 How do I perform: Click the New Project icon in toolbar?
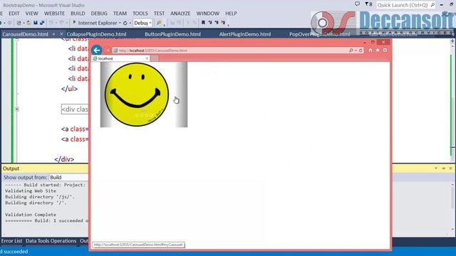pos(19,23)
